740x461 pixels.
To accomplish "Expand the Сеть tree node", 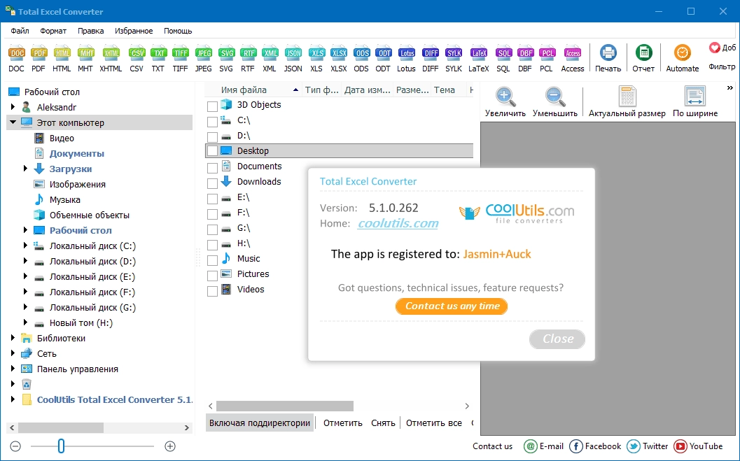I will pos(13,353).
